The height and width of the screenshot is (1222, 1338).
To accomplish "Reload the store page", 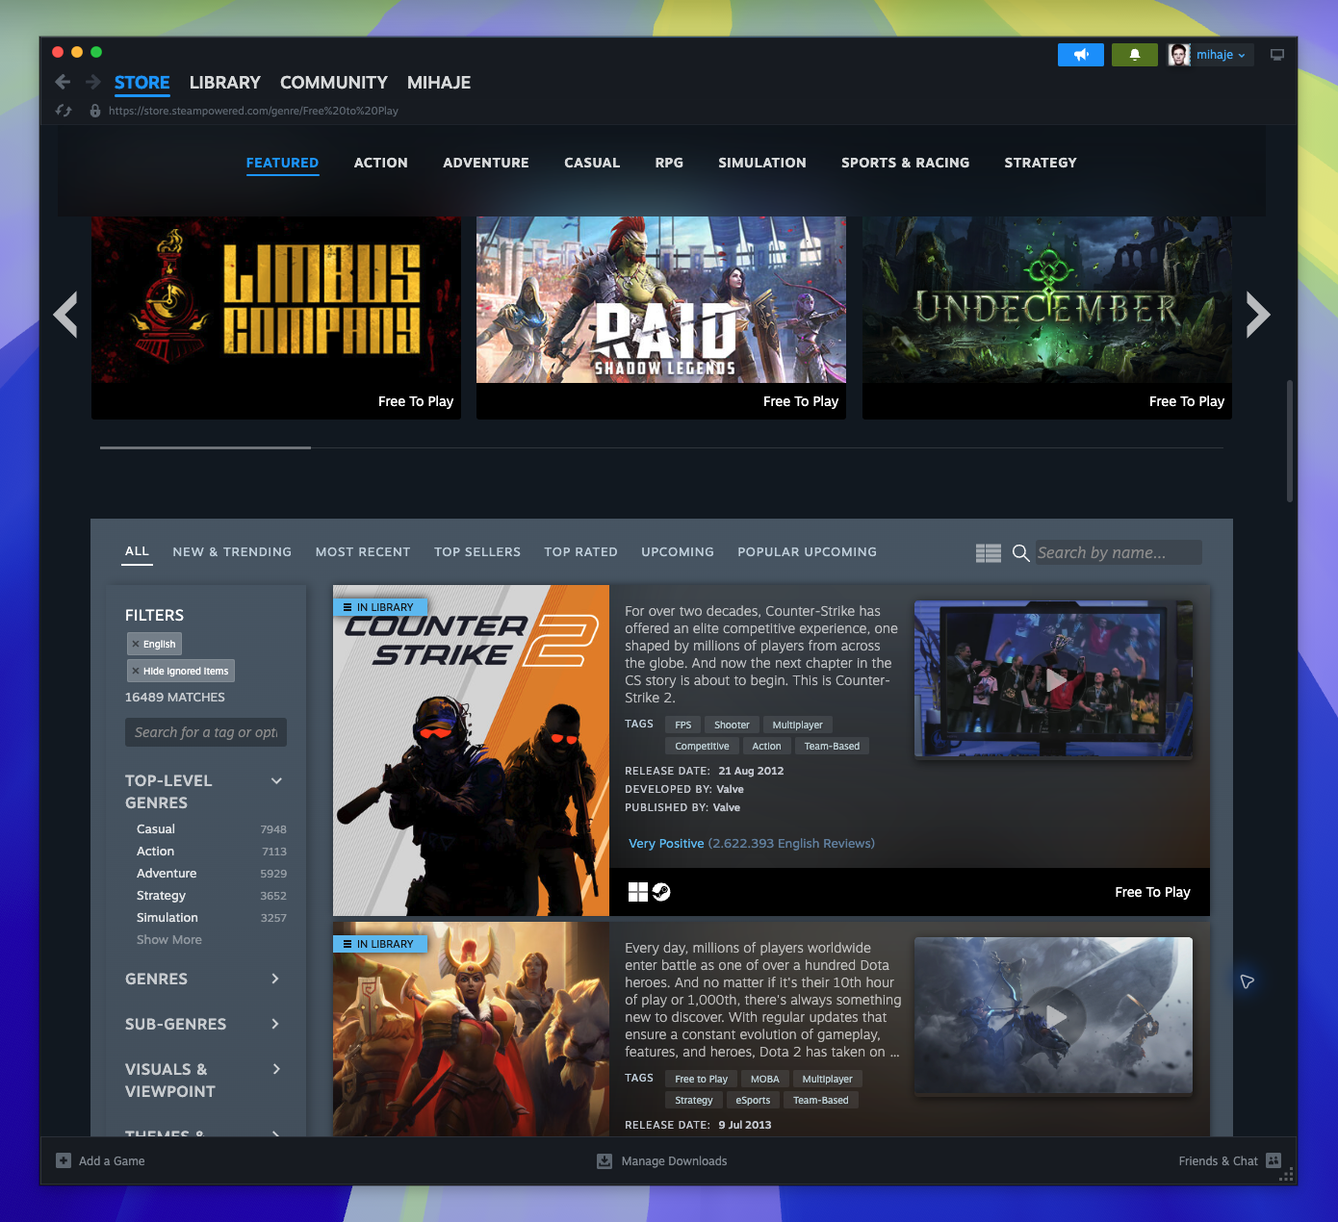I will coord(64,111).
